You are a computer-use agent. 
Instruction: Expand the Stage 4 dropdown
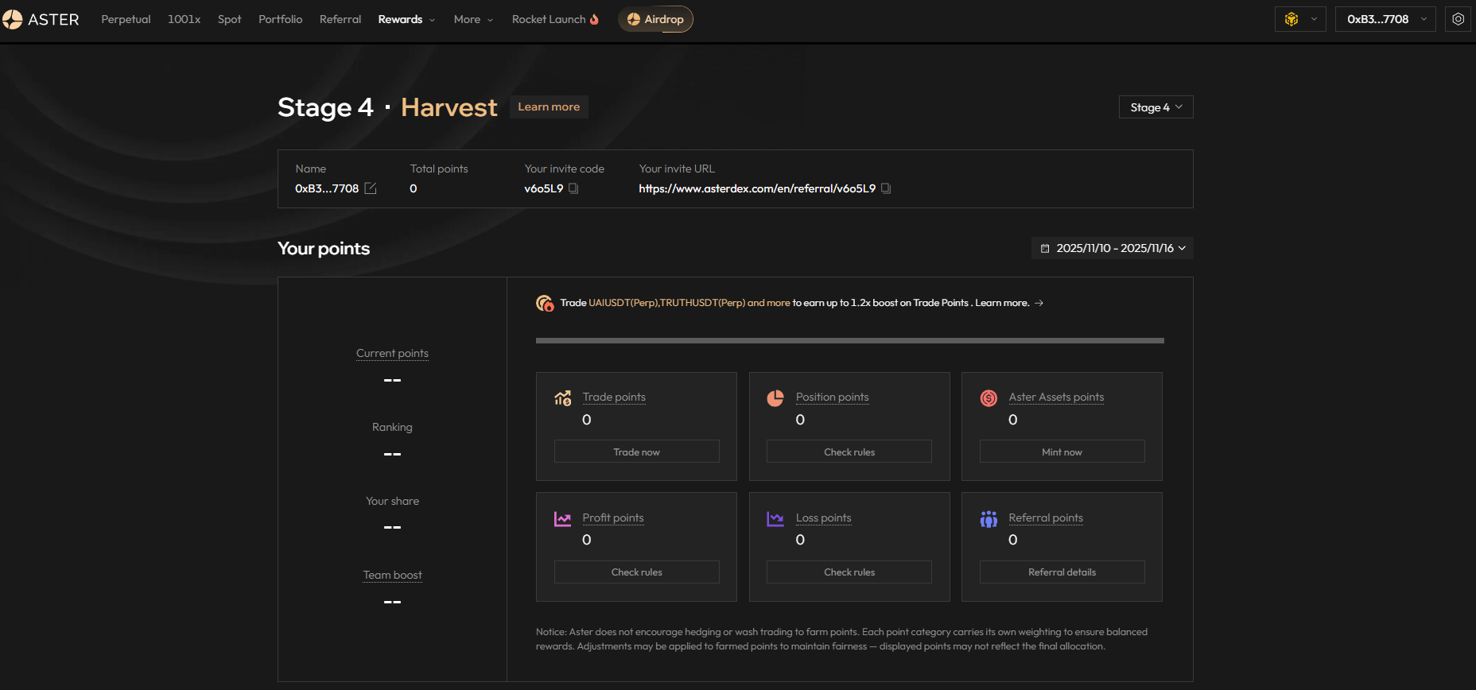tap(1156, 107)
